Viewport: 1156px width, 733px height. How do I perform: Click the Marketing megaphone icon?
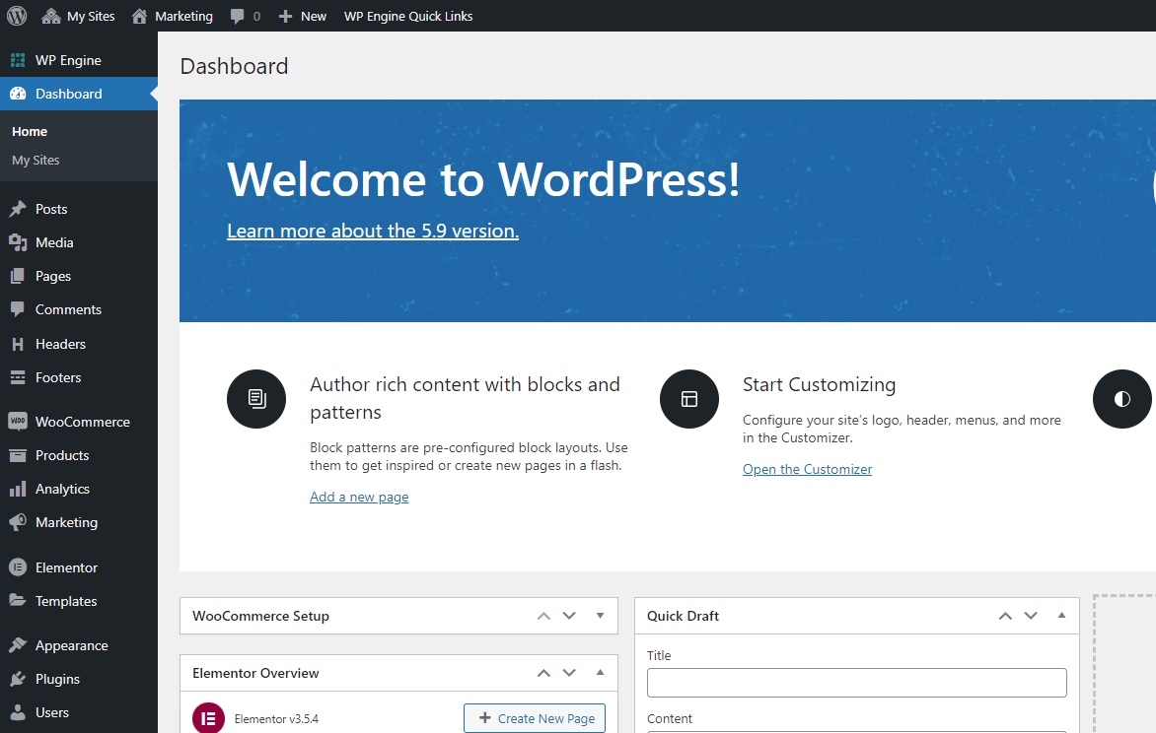[18, 522]
